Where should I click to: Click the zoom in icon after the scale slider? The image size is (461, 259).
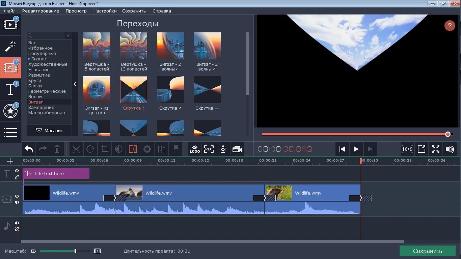coord(98,251)
